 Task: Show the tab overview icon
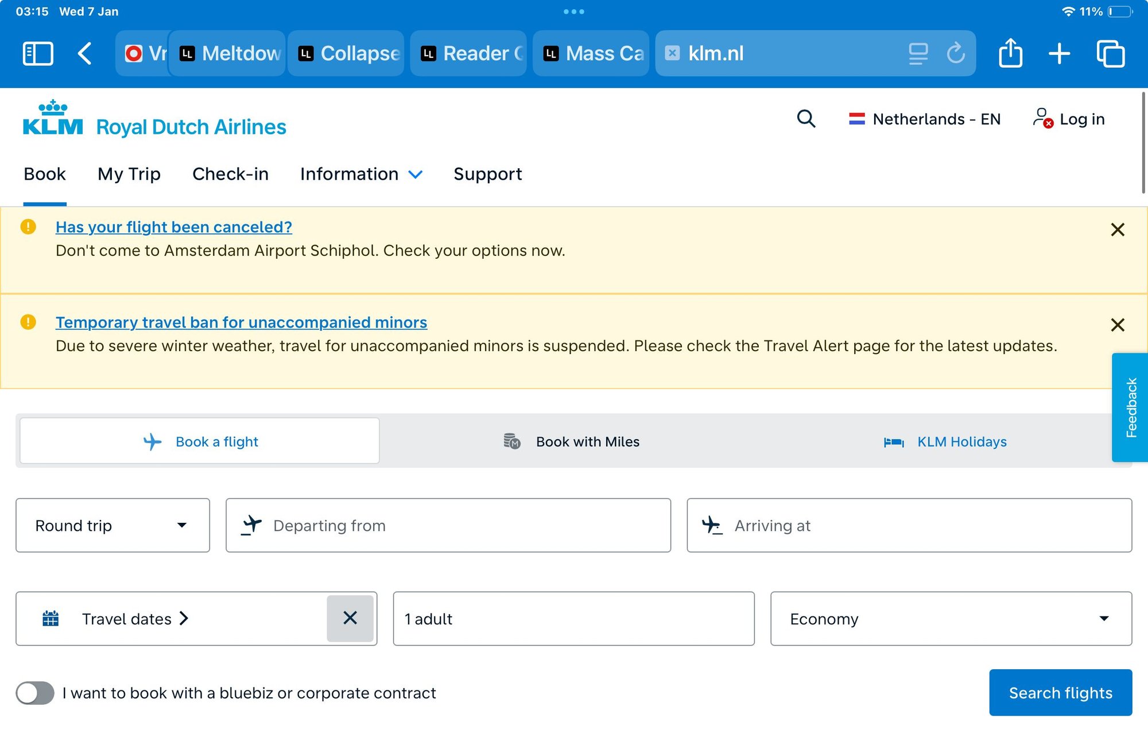(1110, 54)
